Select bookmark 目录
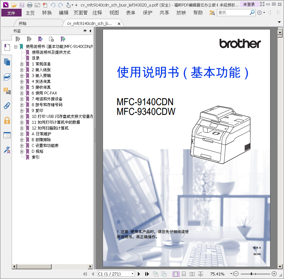 pos(36,58)
